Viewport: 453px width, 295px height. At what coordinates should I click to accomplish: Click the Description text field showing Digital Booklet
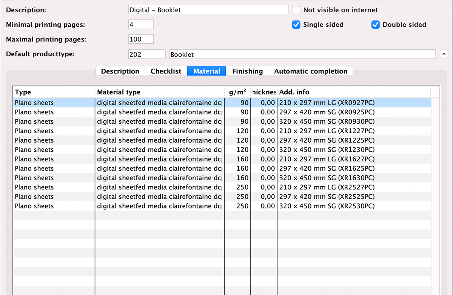click(x=208, y=9)
